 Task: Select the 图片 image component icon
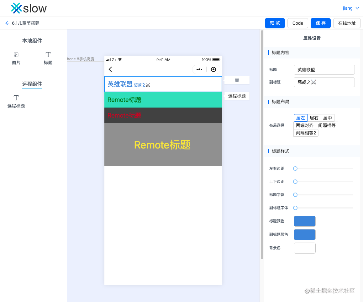16,55
